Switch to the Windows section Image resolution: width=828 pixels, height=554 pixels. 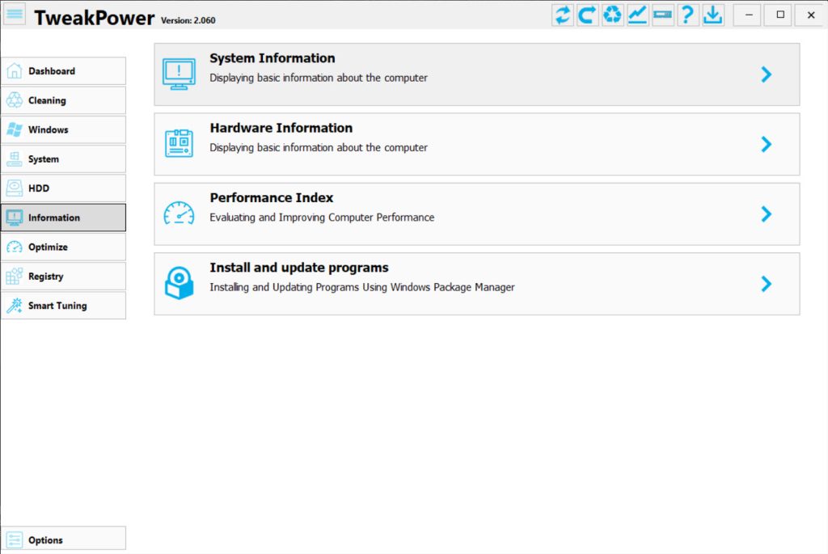(63, 129)
